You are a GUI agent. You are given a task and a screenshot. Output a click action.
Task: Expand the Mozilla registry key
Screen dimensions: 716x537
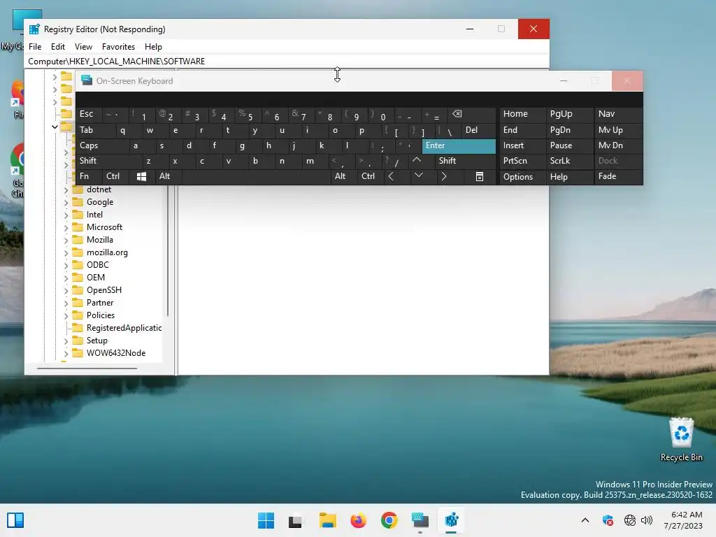click(66, 241)
